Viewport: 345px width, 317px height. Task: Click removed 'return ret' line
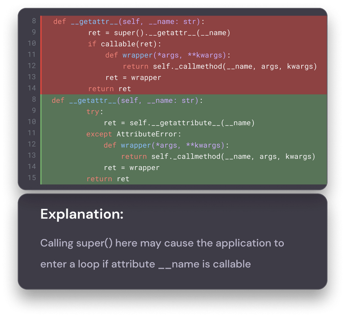pos(110,89)
